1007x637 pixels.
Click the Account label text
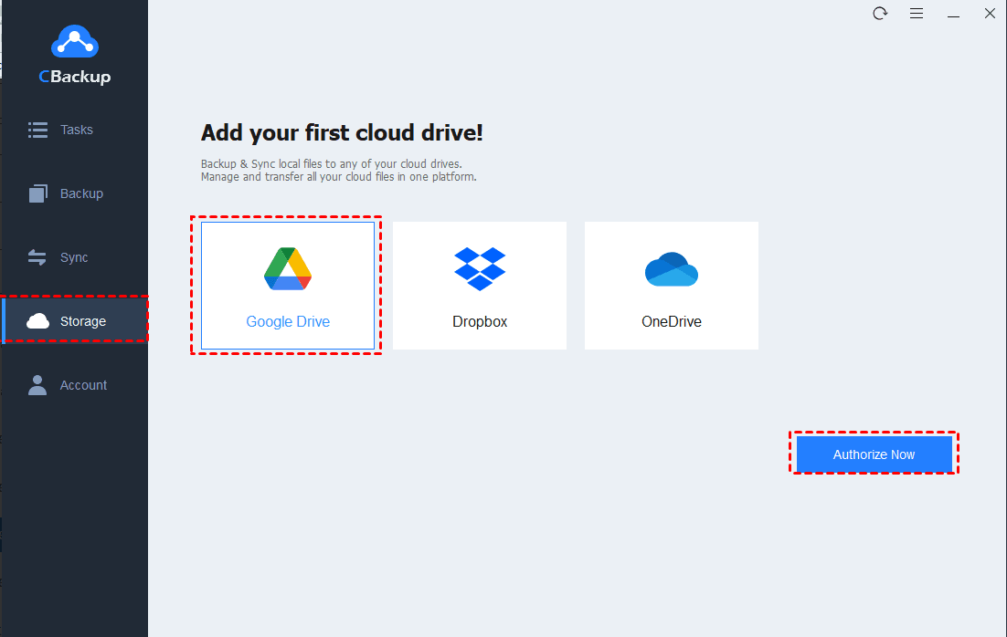[83, 384]
